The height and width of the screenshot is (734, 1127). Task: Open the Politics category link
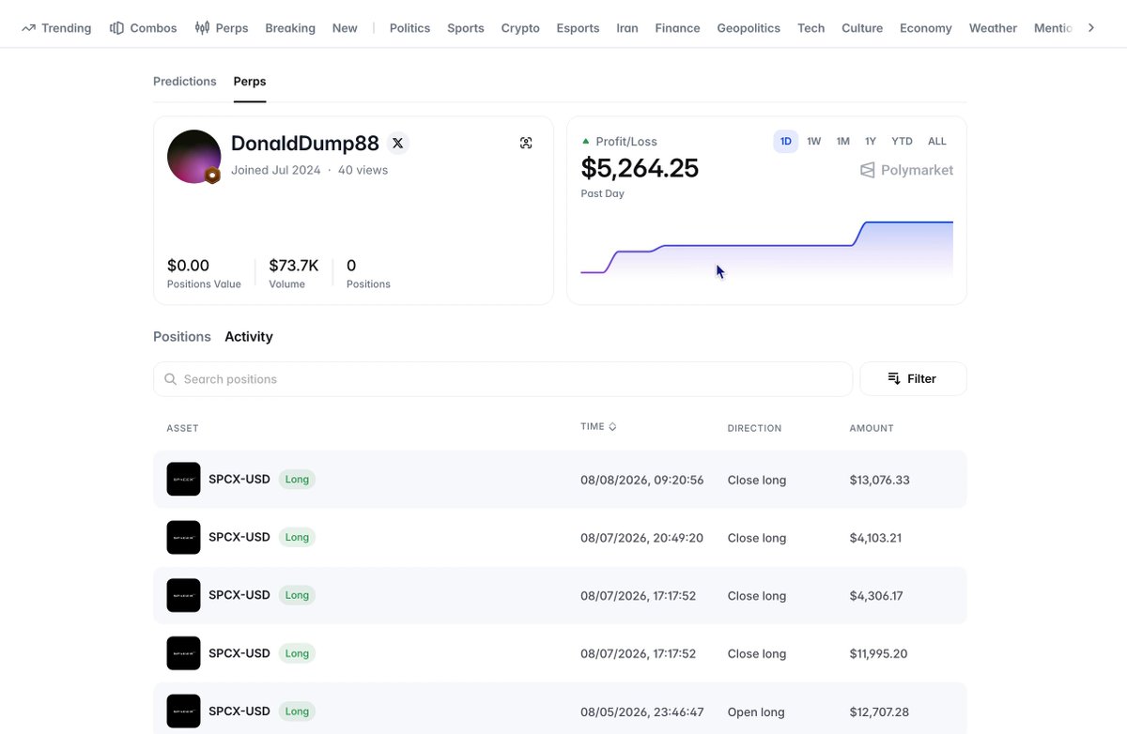coord(409,28)
